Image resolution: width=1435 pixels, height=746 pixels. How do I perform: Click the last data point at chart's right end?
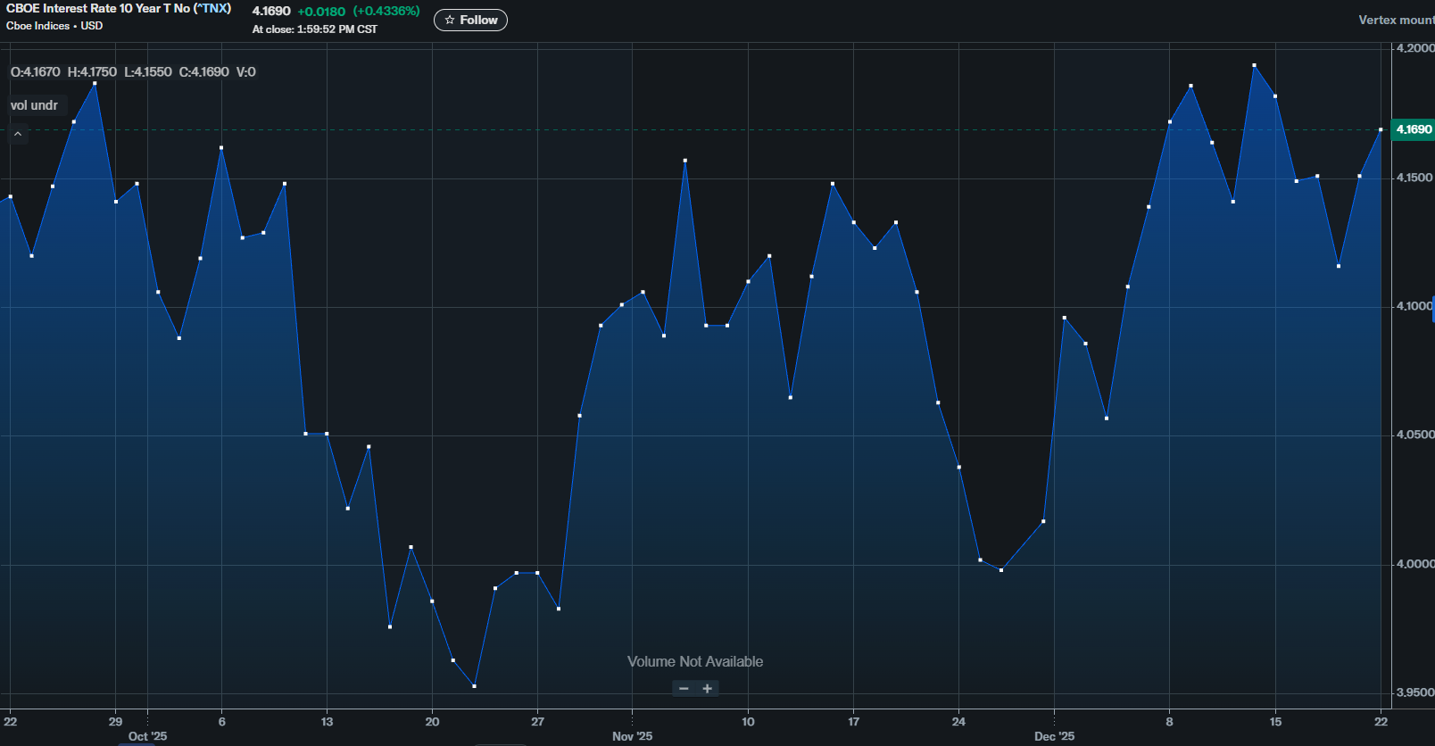point(1381,130)
